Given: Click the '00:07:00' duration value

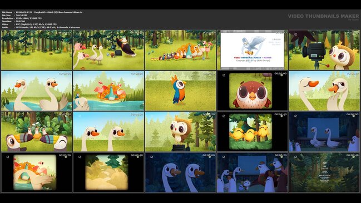Looking at the screenshot, I should [20, 21].
